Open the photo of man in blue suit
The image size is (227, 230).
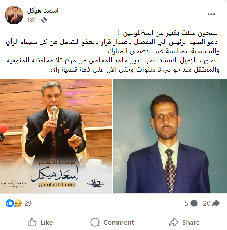(x=170, y=136)
